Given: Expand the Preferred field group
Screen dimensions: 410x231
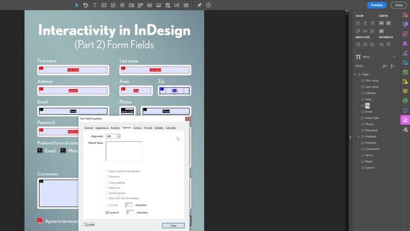Looking at the screenshot, I should [x=359, y=137].
